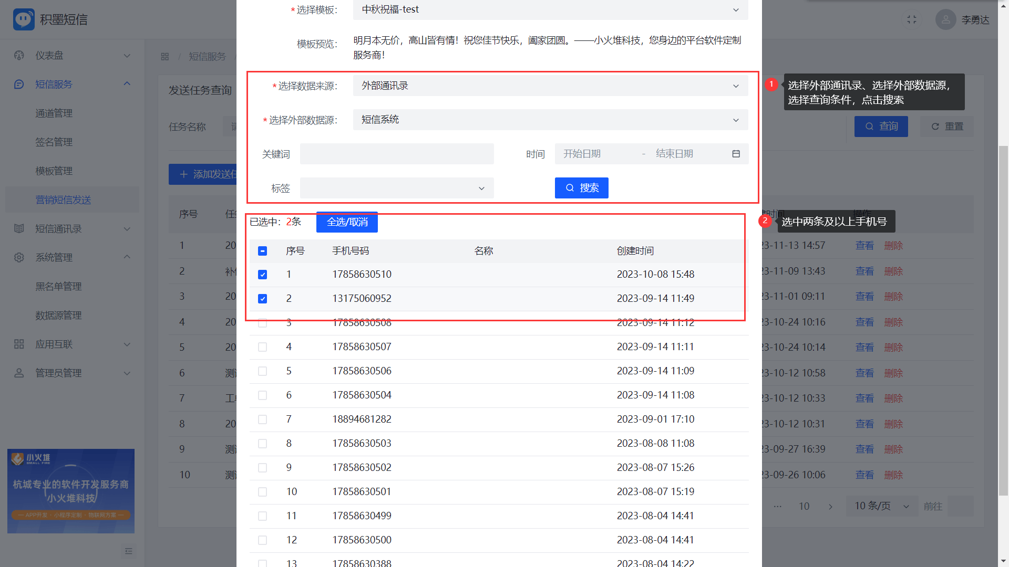Toggle the header select-all checkbox

point(263,251)
